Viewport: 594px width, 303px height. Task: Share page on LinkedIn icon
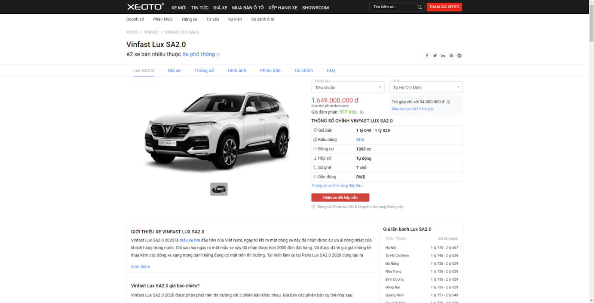[443, 56]
